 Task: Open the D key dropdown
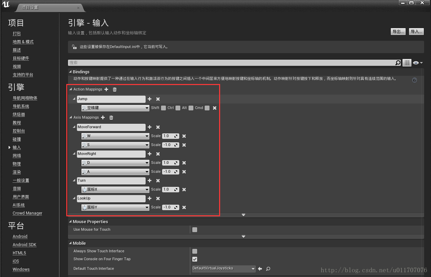[x=115, y=163]
